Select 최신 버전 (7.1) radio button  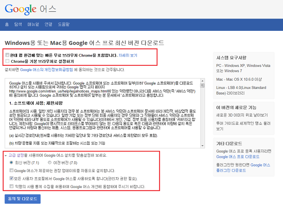pyautogui.click(x=11, y=162)
